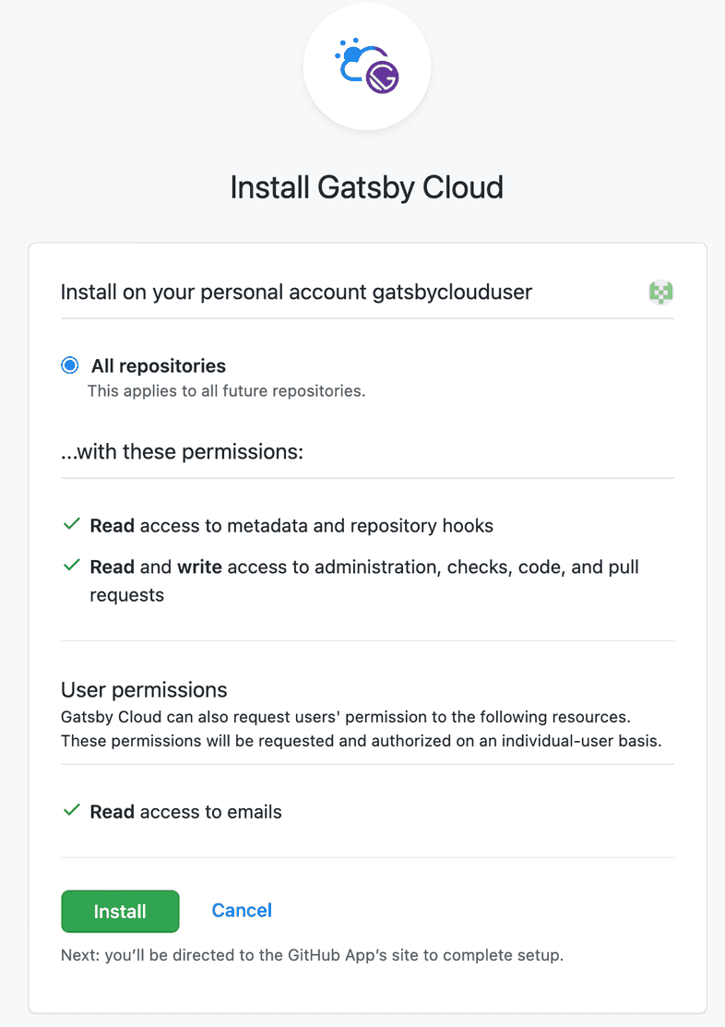Click the Install Gatsby Cloud heading
Image resolution: width=725 pixels, height=1027 pixels.
[x=366, y=187]
